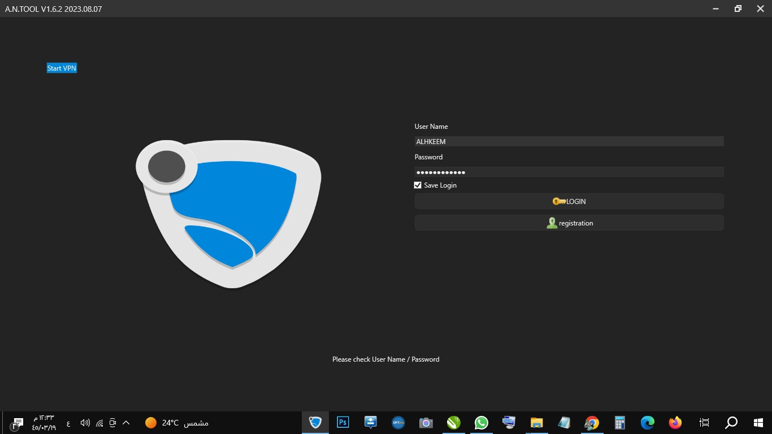This screenshot has height=434, width=772.
Task: Launch Google Chrome from the taskbar
Action: (592, 422)
